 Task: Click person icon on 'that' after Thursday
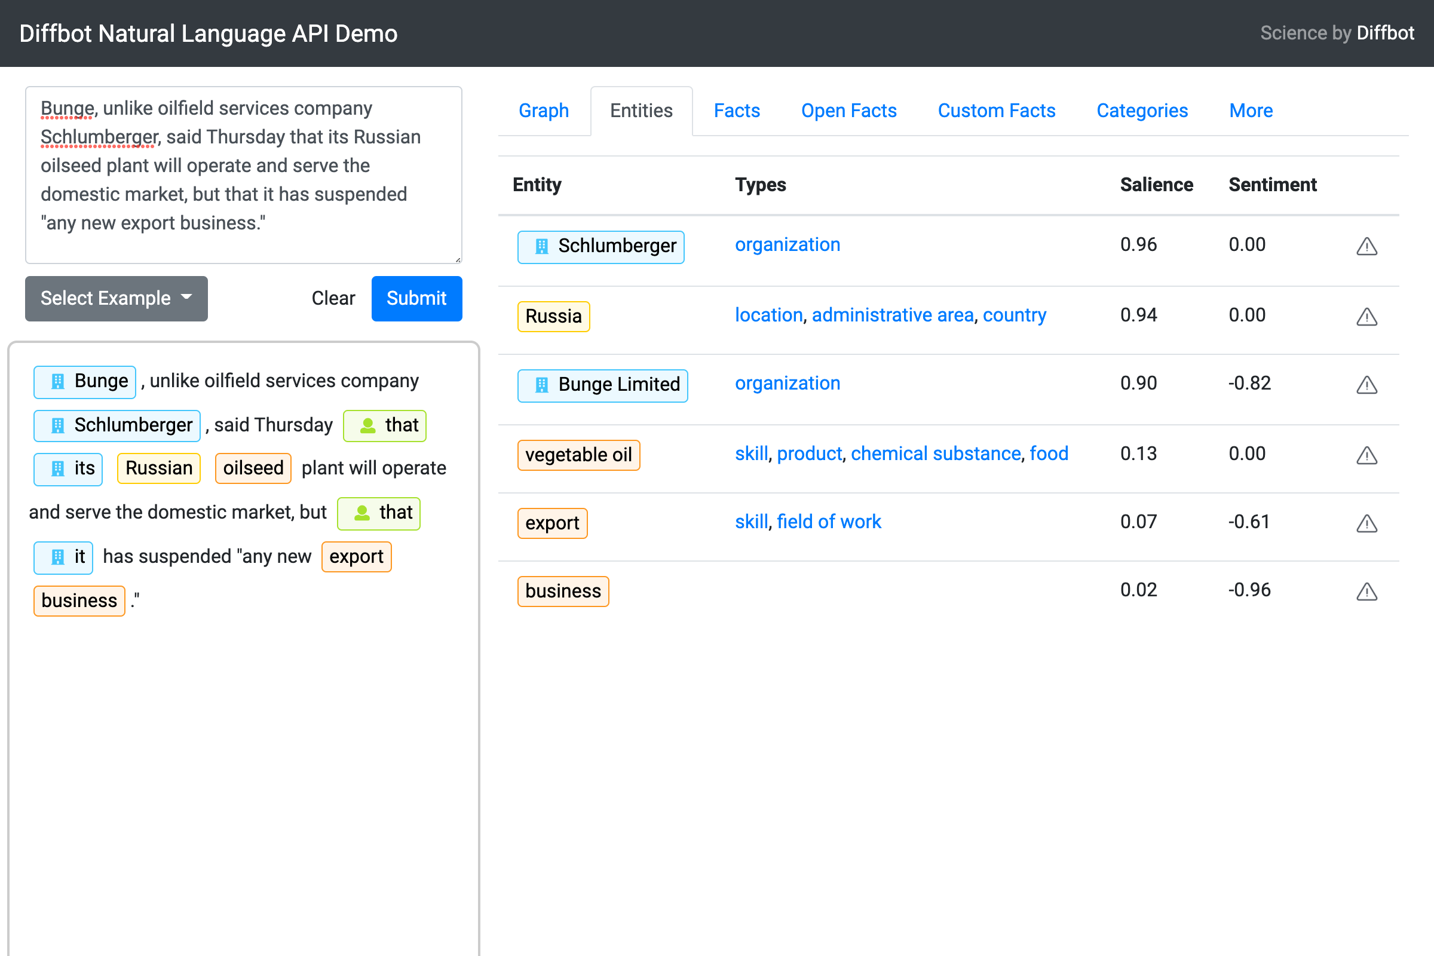[x=367, y=425]
